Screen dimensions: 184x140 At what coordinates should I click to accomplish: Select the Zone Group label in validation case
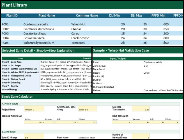[x=99, y=66]
